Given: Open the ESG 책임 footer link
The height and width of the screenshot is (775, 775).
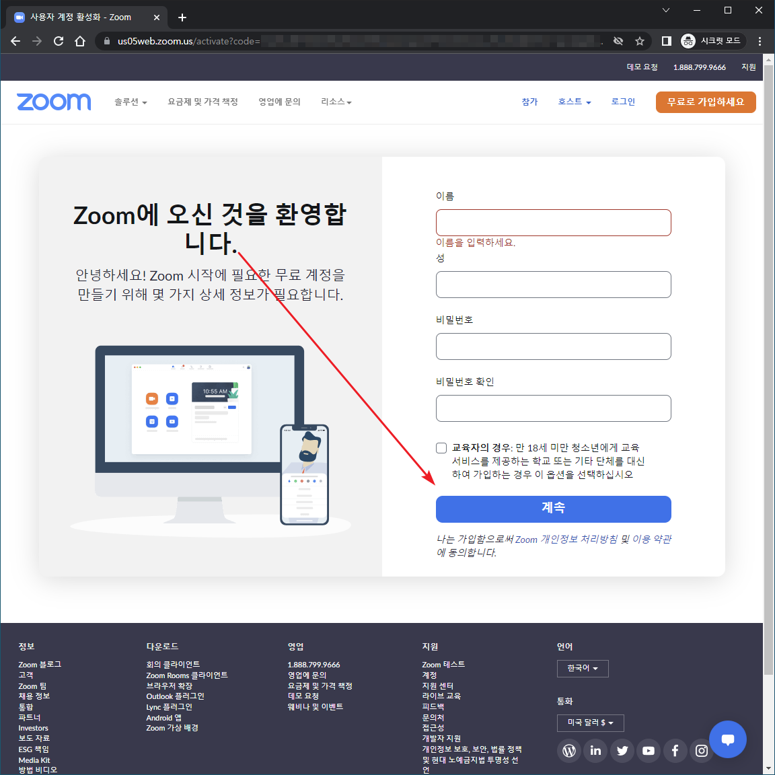Looking at the screenshot, I should click(34, 749).
